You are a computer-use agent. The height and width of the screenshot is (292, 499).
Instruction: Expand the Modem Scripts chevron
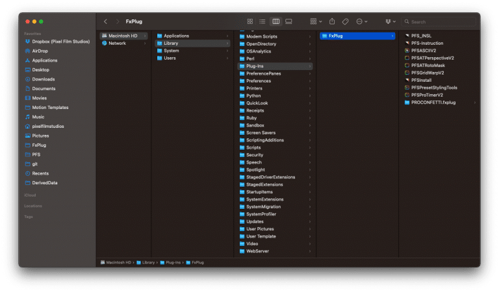310,36
